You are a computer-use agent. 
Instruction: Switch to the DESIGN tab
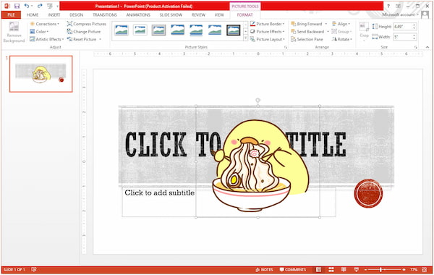pos(76,15)
